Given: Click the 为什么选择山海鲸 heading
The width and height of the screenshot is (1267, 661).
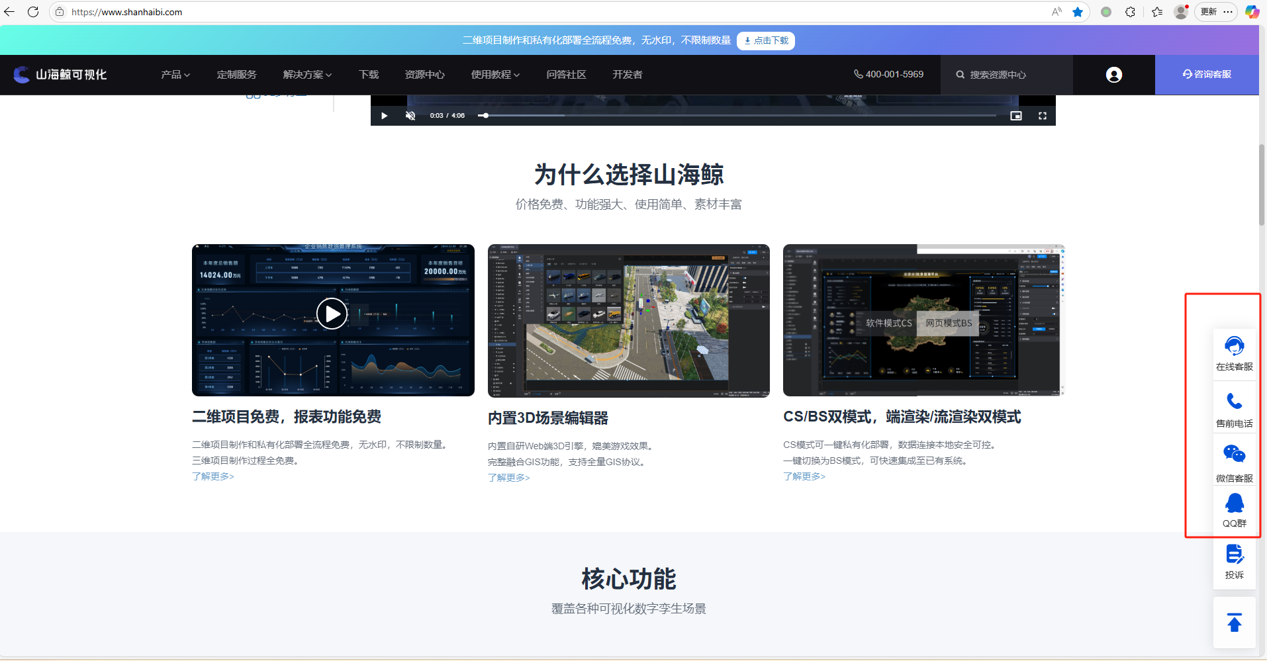Looking at the screenshot, I should [629, 175].
